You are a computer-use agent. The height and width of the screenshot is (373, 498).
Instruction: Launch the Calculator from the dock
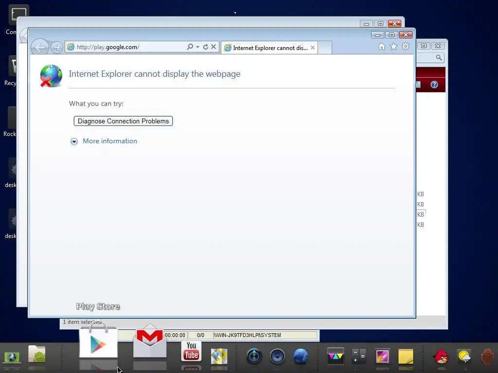point(359,356)
